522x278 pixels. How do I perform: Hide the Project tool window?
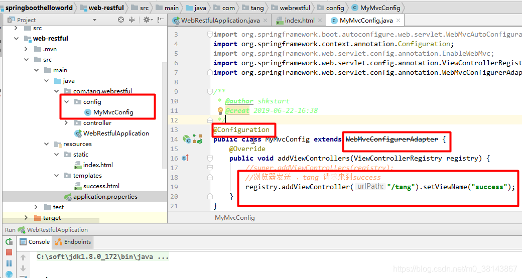point(161,20)
